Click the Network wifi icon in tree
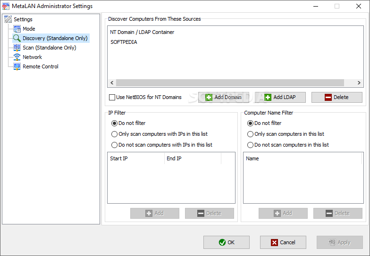The image size is (370, 256). [x=17, y=57]
